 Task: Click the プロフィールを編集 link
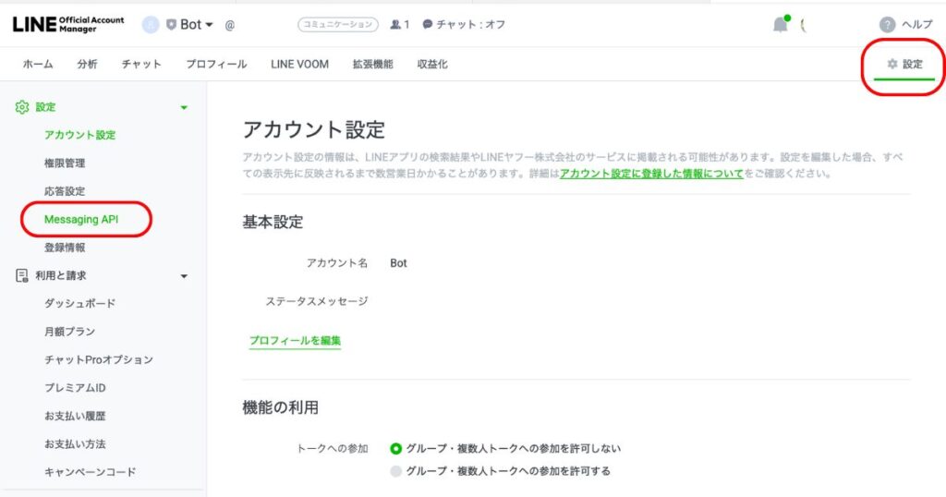[295, 341]
